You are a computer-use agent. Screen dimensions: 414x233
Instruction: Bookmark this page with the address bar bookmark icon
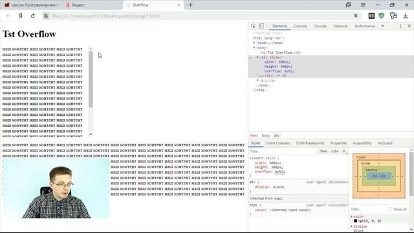pyautogui.click(x=356, y=16)
